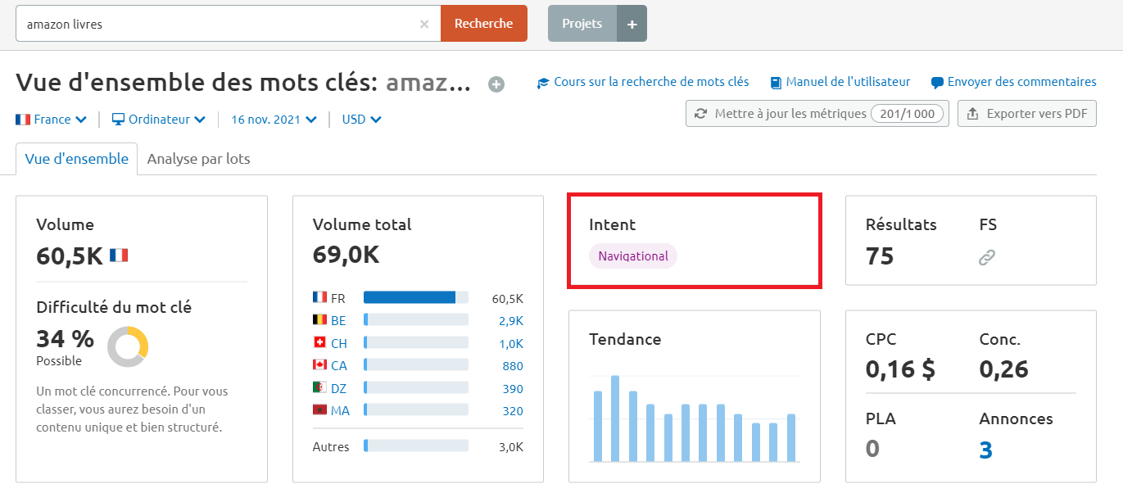Click the plus icon next to Projets
Screen dimensions: 1123x493
631,23
